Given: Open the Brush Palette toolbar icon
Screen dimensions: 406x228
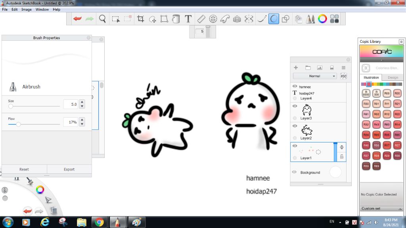Looking at the screenshot, I should pos(310,19).
